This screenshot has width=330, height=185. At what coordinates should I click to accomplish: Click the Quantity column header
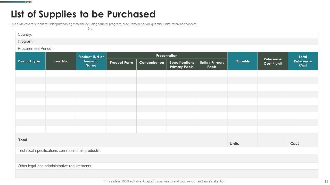tap(242, 61)
